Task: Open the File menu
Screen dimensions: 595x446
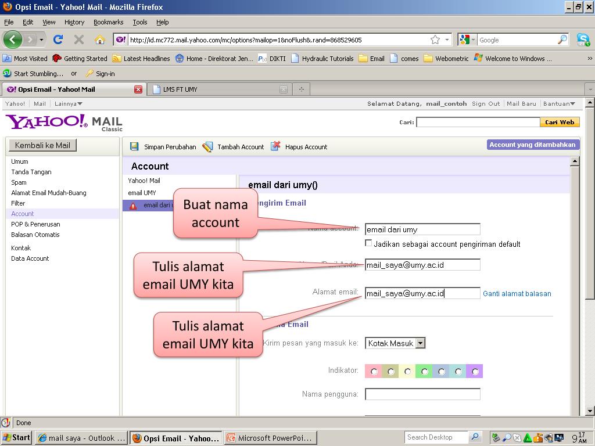Action: click(8, 22)
